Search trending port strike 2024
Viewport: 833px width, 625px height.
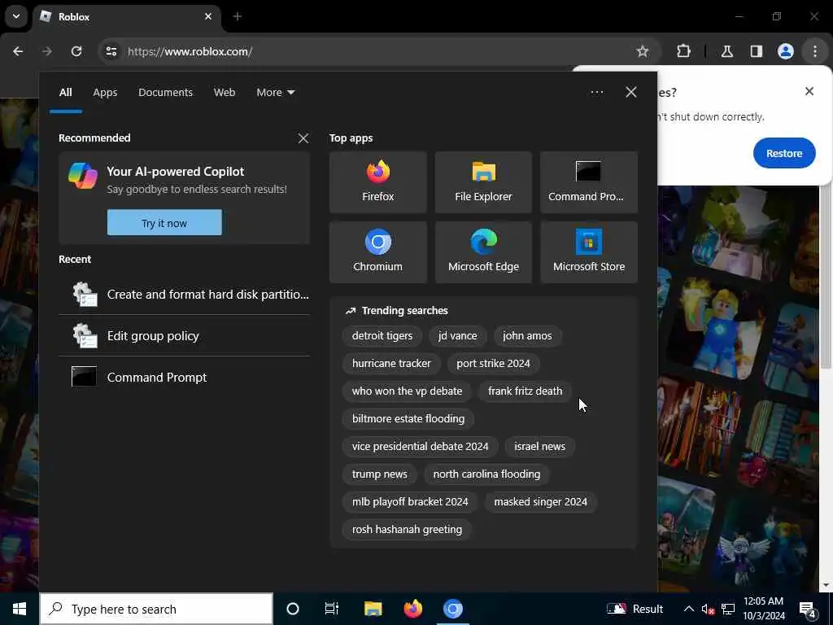pos(493,364)
